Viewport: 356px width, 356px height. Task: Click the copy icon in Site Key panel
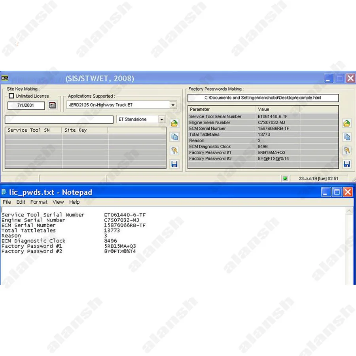point(174,137)
